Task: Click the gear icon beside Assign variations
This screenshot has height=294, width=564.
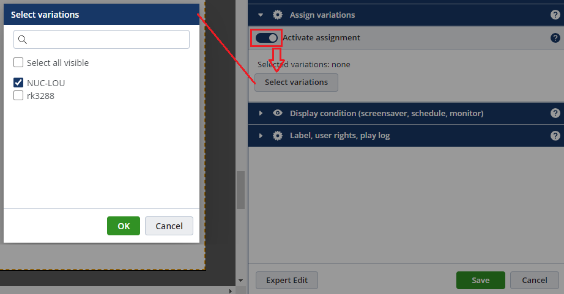Action: pos(278,15)
